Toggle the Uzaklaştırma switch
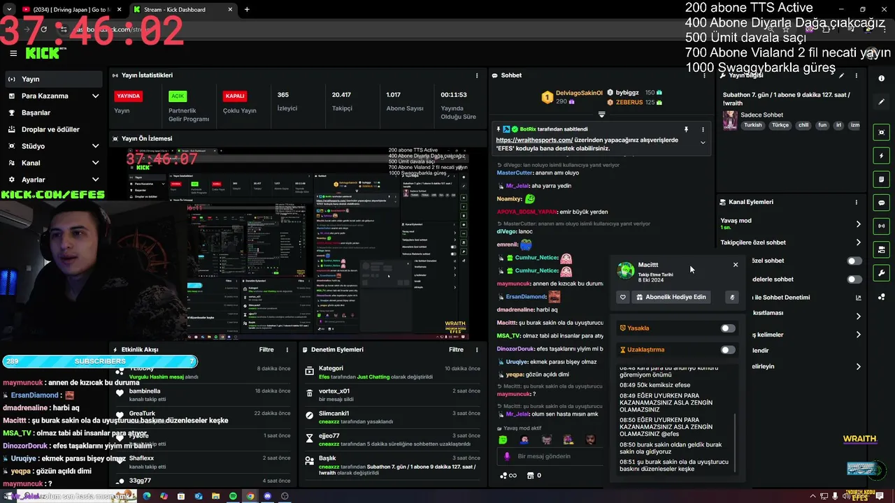Viewport: 895px width, 503px height. coord(728,350)
